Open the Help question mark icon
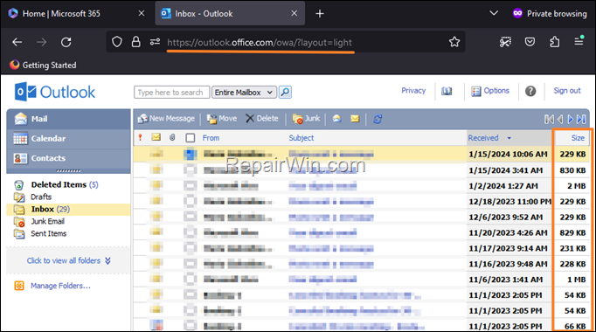Screen dimensions: 596x332 tap(530, 91)
